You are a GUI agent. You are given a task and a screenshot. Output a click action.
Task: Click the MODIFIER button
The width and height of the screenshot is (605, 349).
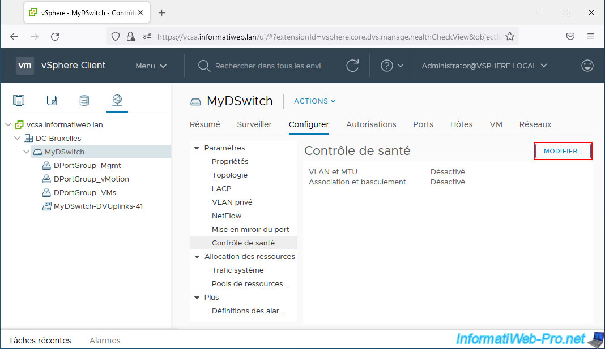[x=563, y=151]
